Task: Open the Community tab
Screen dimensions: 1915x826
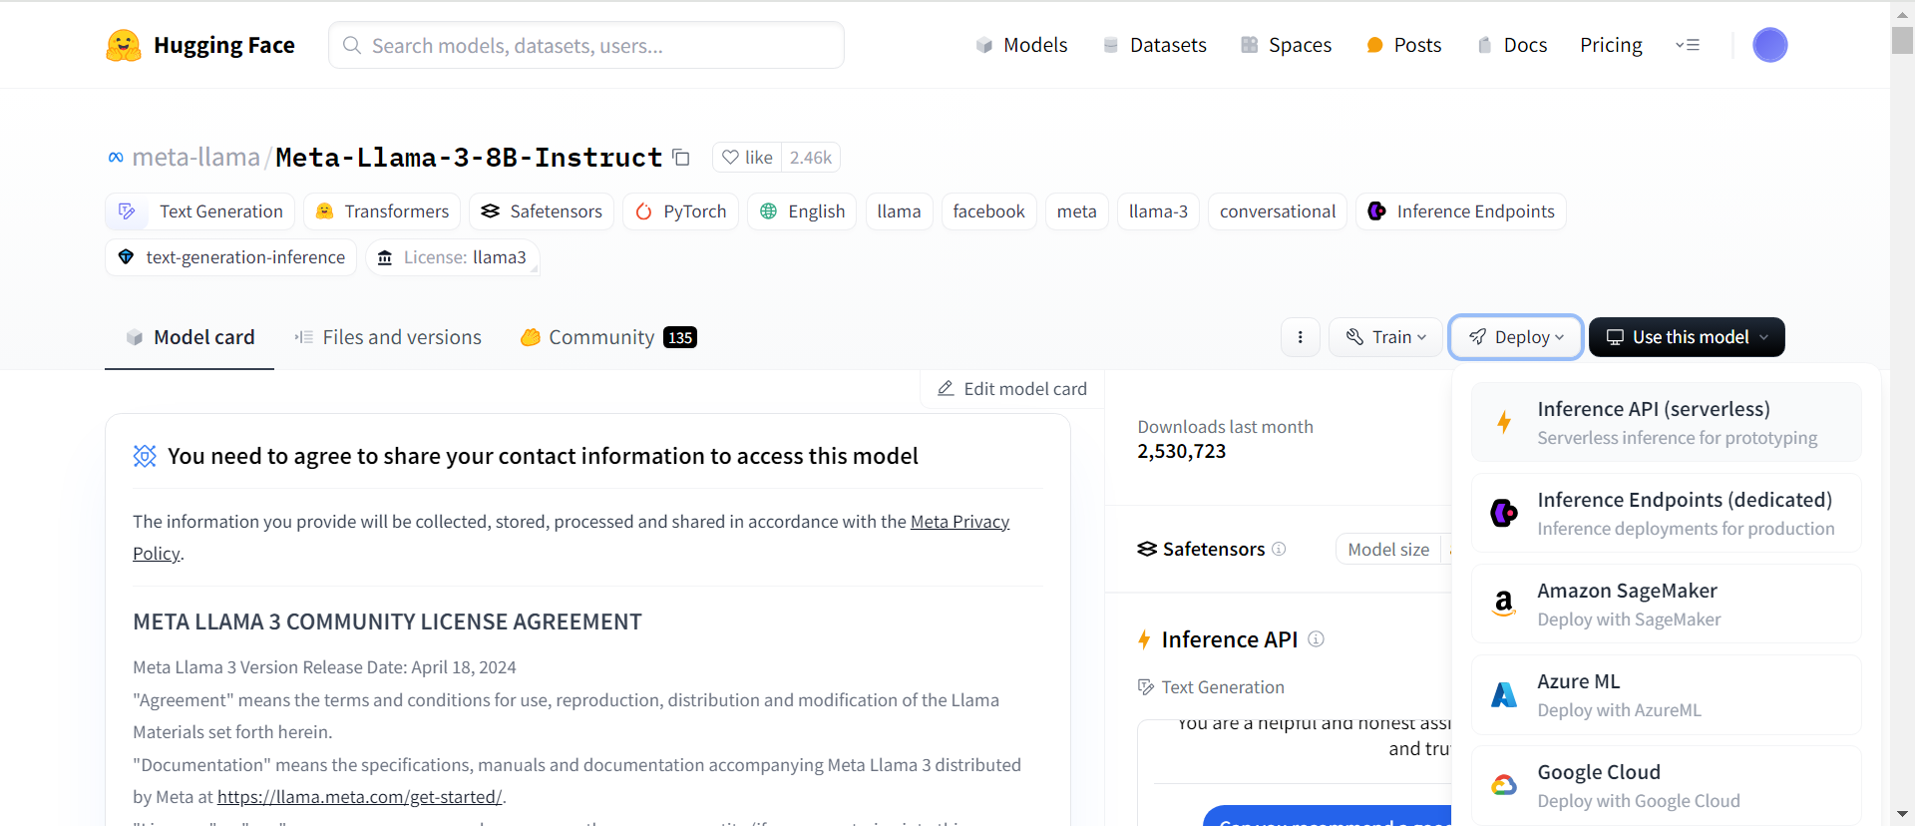Action: point(608,337)
